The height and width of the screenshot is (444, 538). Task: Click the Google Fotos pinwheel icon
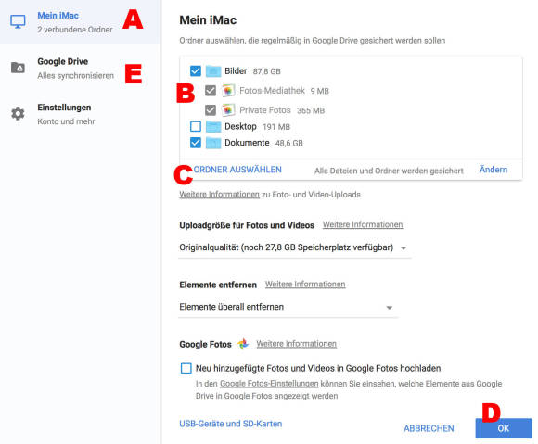pos(243,344)
